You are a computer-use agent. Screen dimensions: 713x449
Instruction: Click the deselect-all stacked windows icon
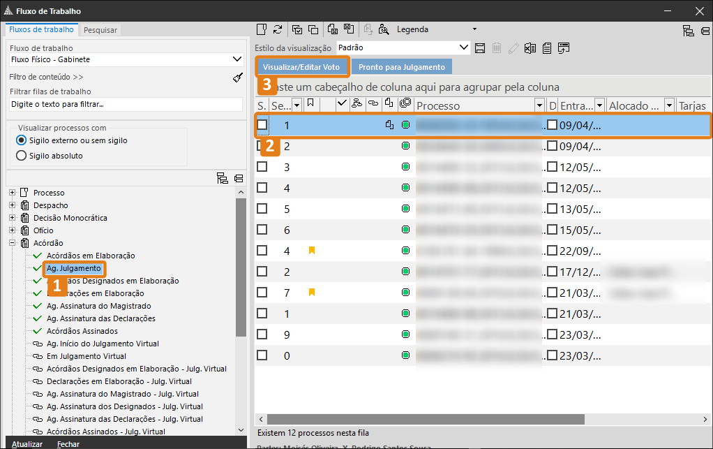coord(313,29)
